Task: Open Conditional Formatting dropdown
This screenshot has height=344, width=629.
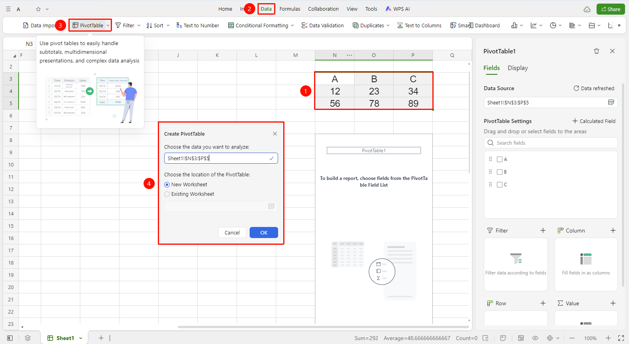Action: (292, 25)
